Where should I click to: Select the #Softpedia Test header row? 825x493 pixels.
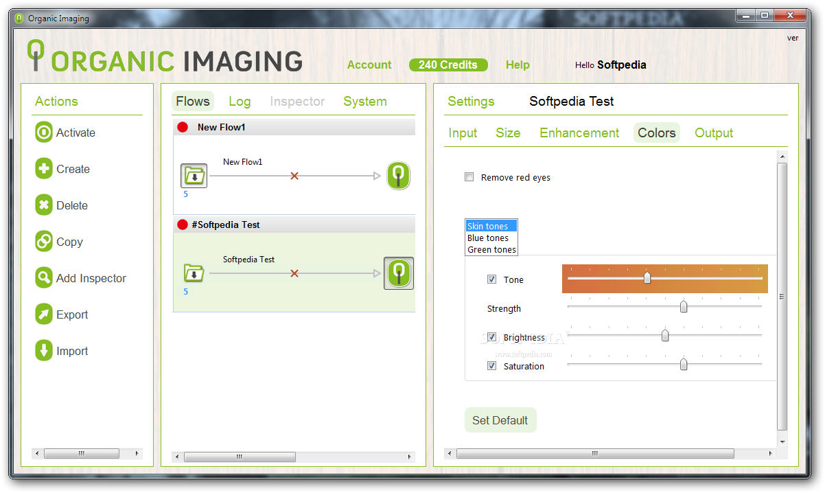pyautogui.click(x=294, y=225)
